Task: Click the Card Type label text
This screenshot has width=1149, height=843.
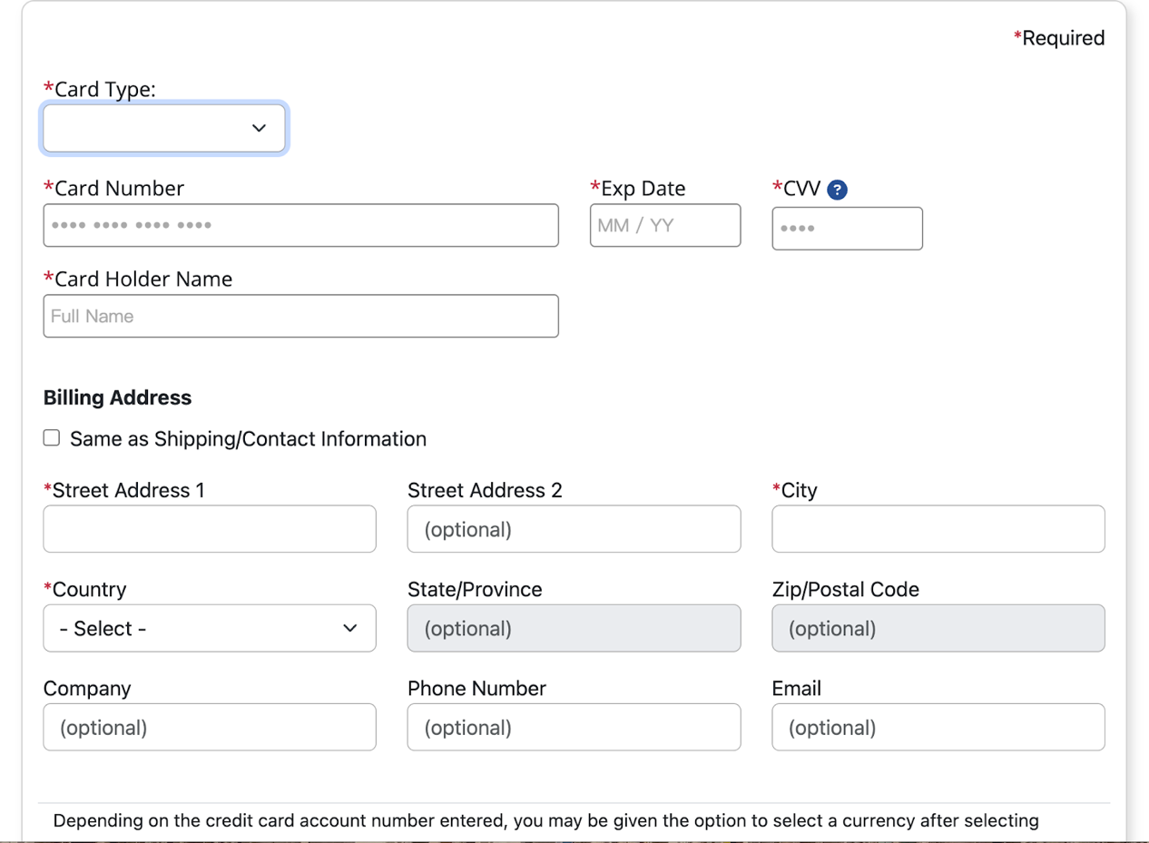Action: (104, 89)
